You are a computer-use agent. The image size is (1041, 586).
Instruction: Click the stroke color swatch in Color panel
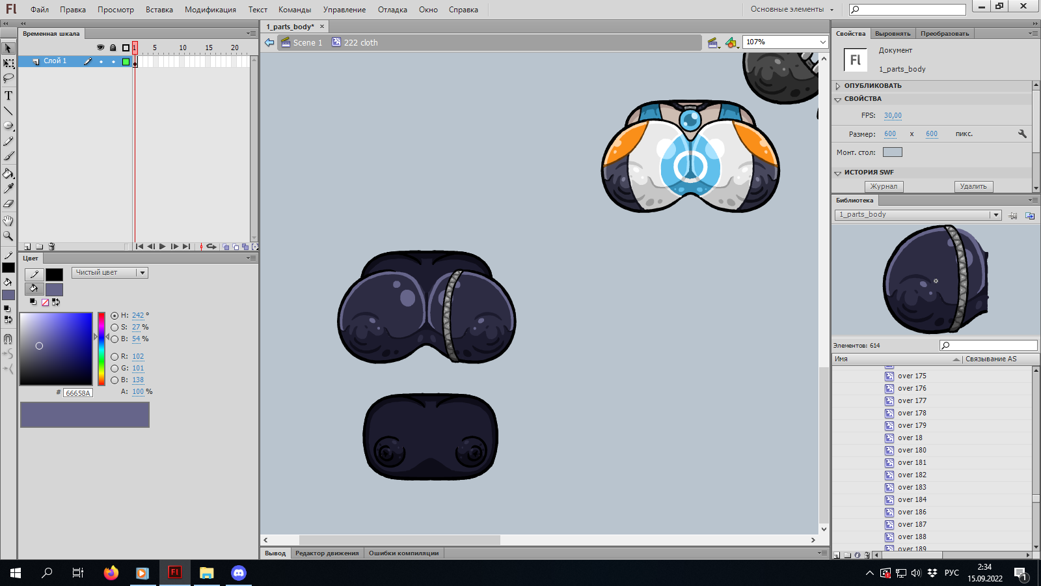click(54, 275)
